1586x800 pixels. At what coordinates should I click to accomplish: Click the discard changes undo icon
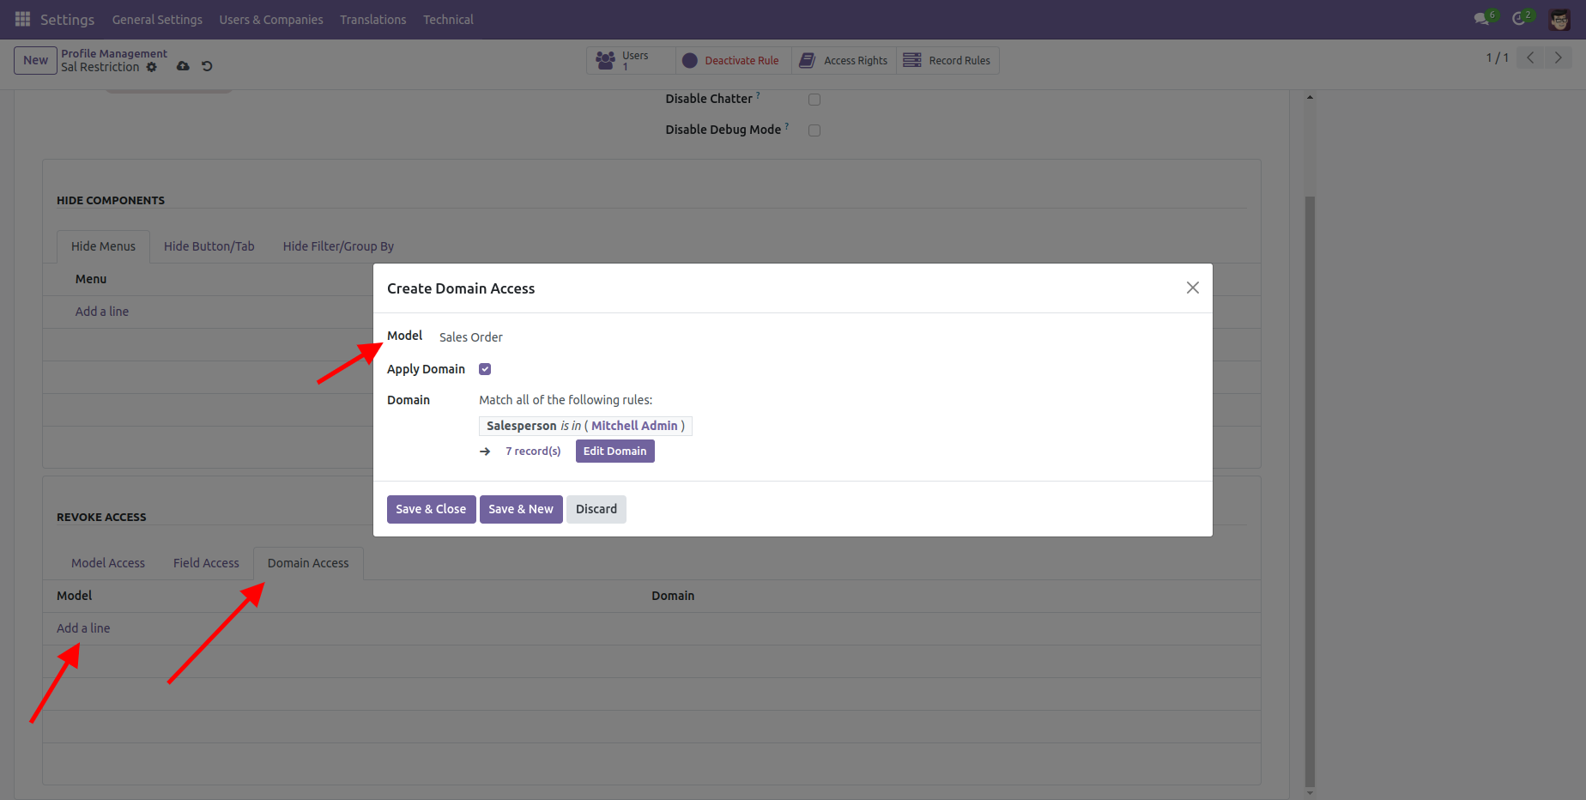click(207, 66)
